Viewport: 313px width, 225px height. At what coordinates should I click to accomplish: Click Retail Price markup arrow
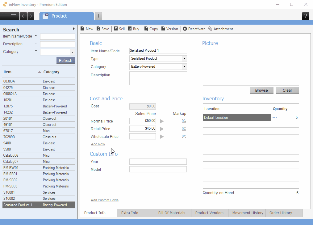click(162, 129)
